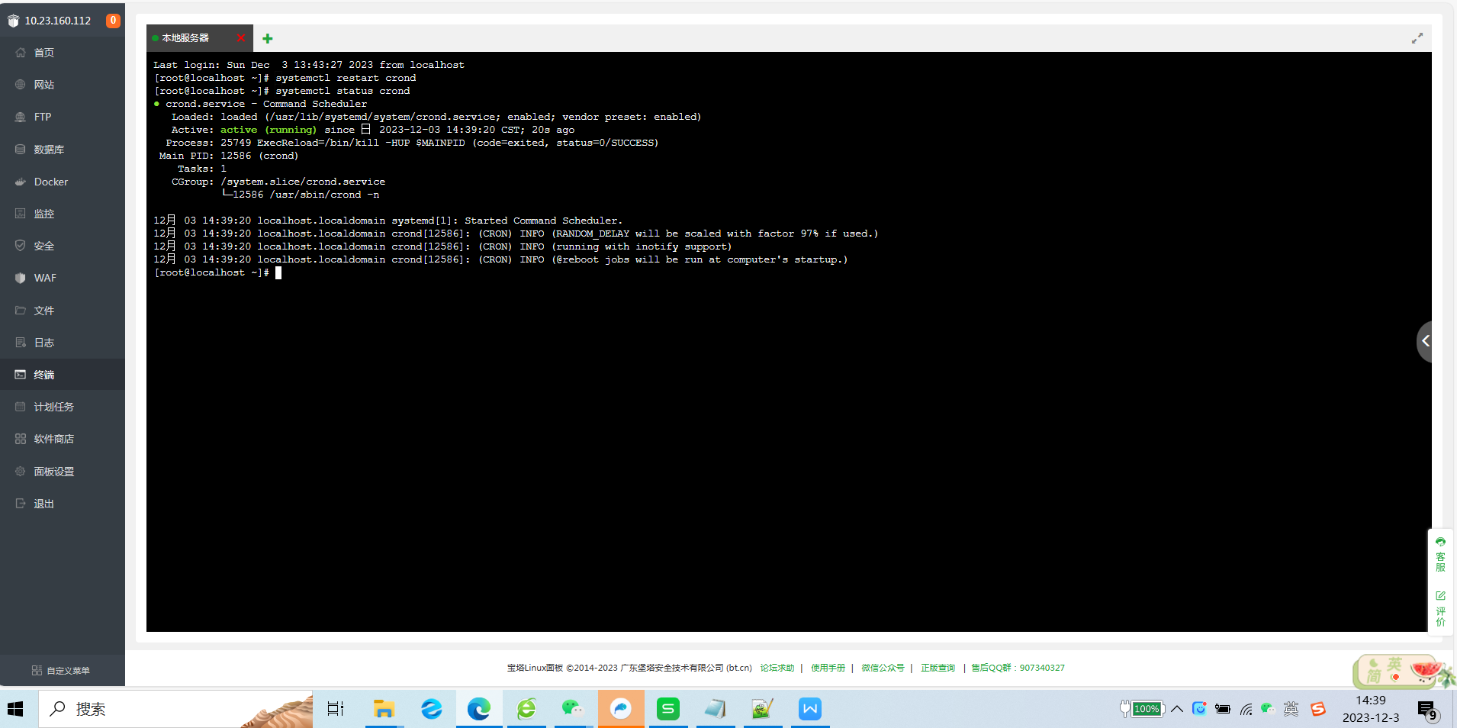Click the 计划任务 cron tasks icon

tap(21, 407)
